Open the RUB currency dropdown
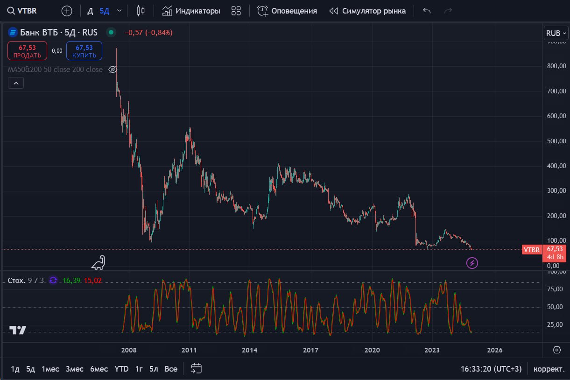This screenshot has height=380, width=570. pos(556,33)
